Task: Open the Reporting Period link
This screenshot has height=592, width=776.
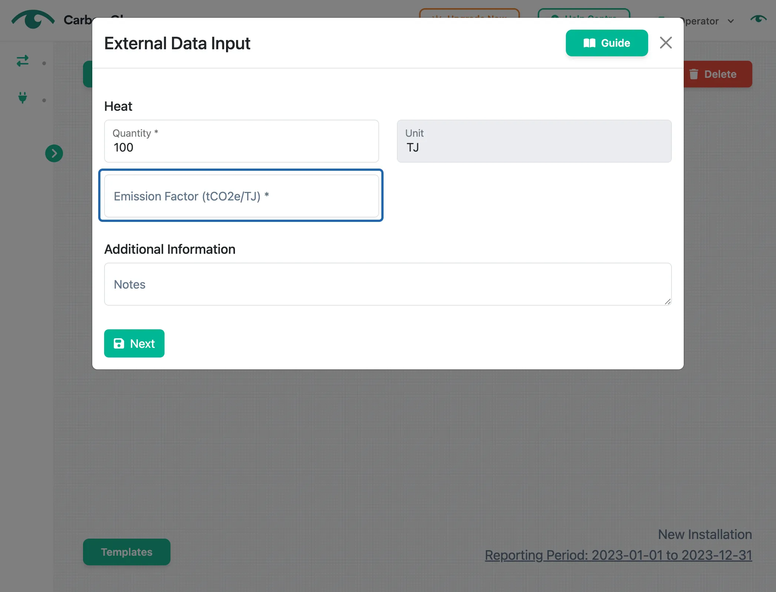Action: [618, 555]
